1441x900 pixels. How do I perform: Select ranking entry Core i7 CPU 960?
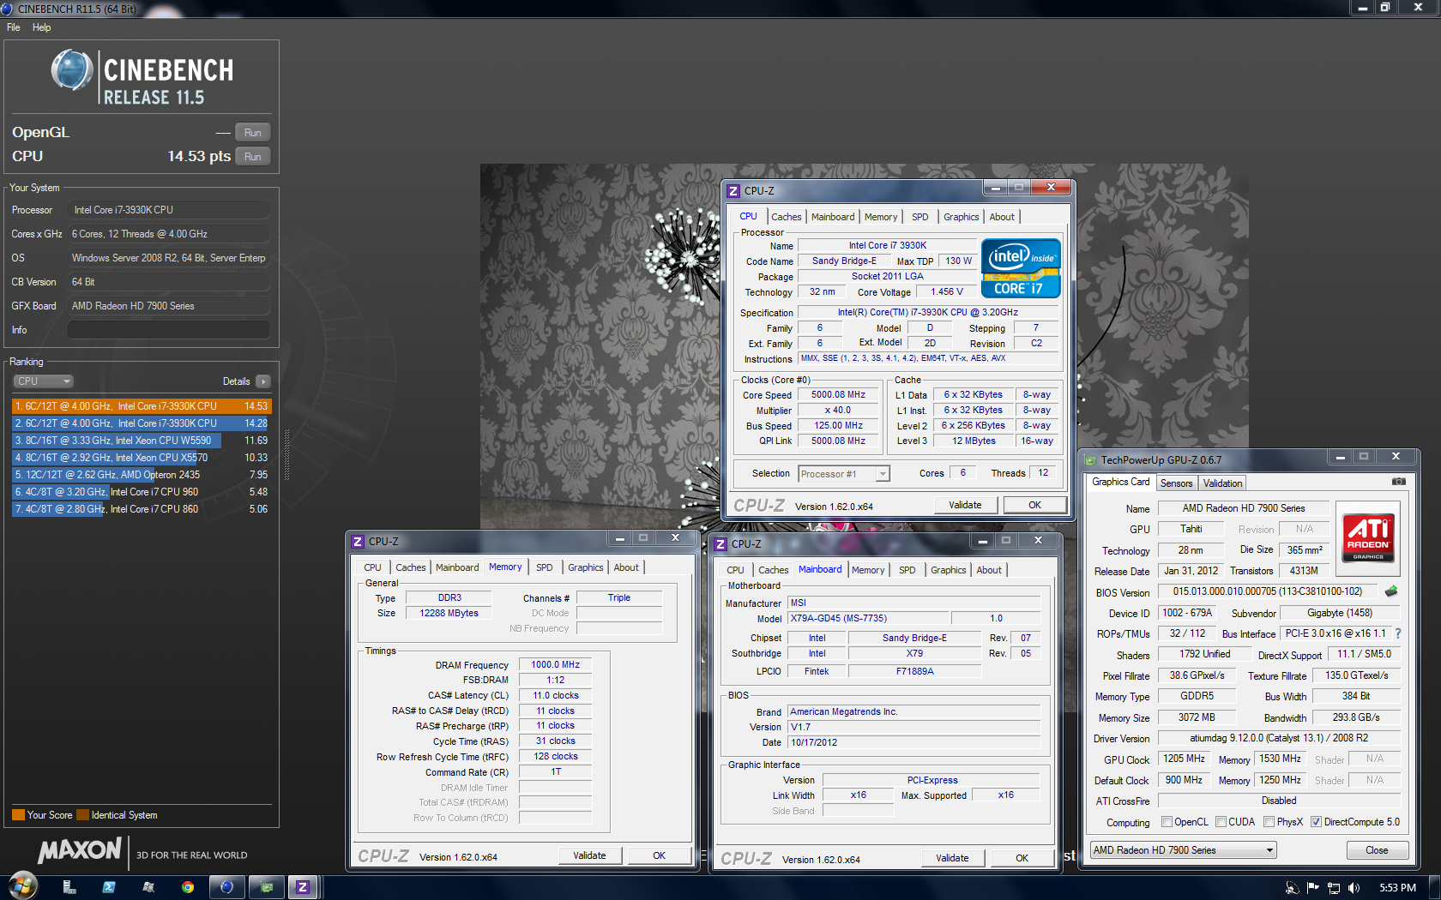click(142, 492)
